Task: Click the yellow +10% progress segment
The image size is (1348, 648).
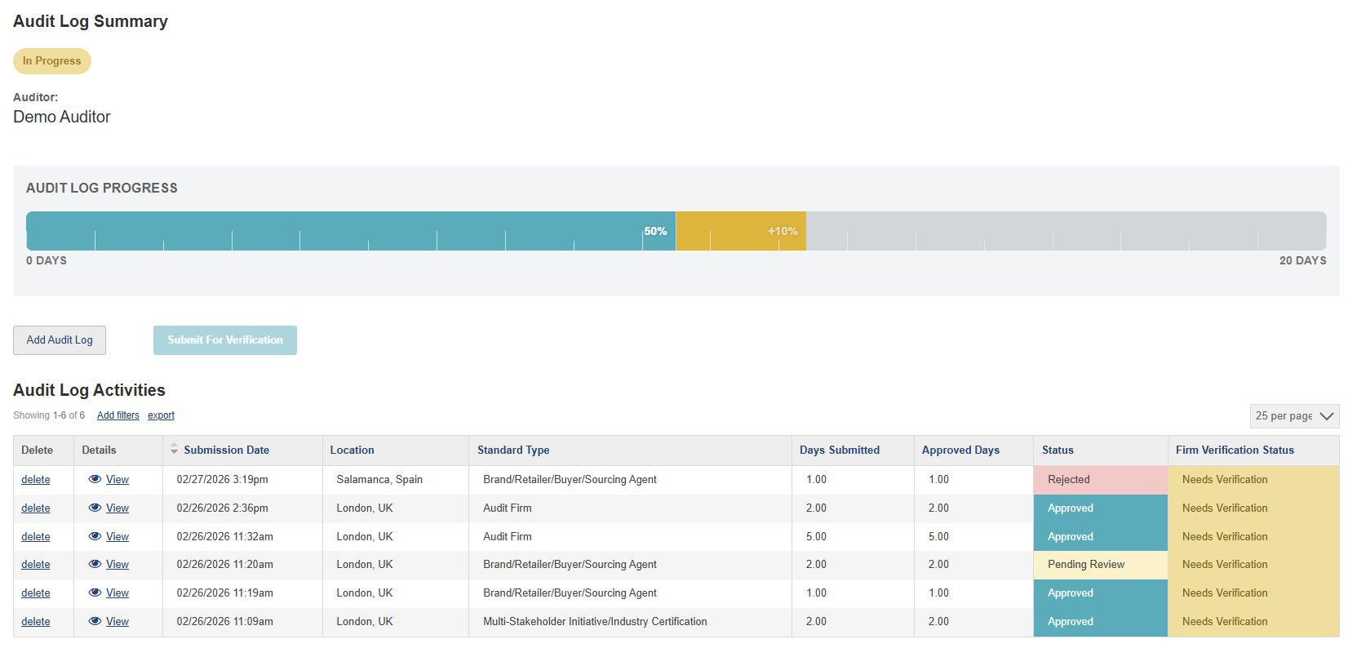Action: click(x=741, y=231)
